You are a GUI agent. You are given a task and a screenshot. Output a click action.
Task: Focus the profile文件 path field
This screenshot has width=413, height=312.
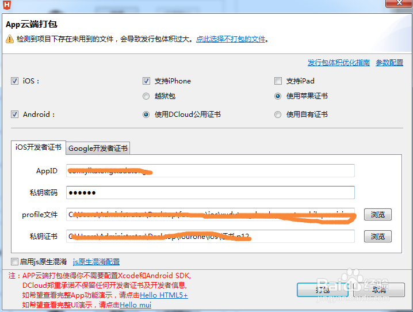(x=211, y=215)
